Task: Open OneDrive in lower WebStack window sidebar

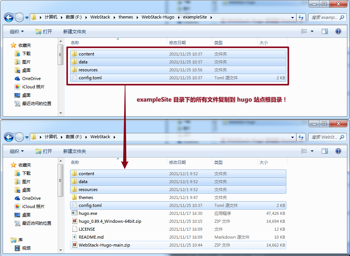Action: pos(28,198)
